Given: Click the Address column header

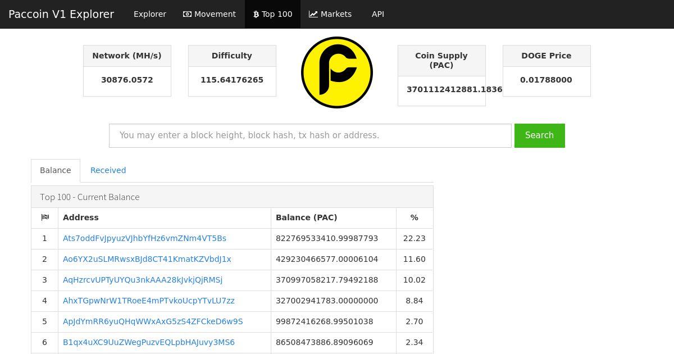Looking at the screenshot, I should coord(165,217).
